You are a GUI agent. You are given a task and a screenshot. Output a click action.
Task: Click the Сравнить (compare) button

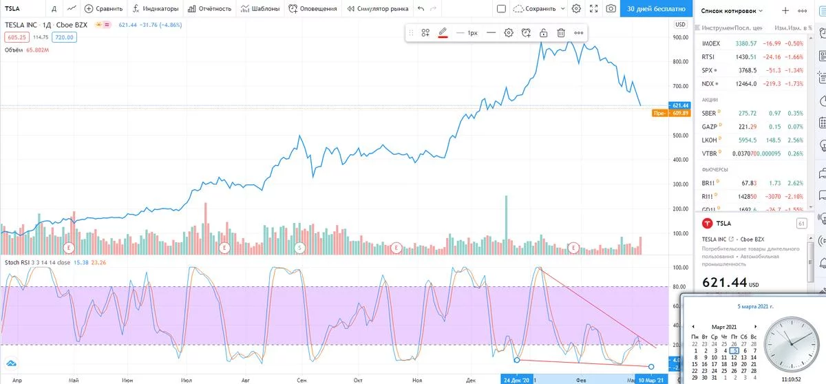[x=103, y=9]
